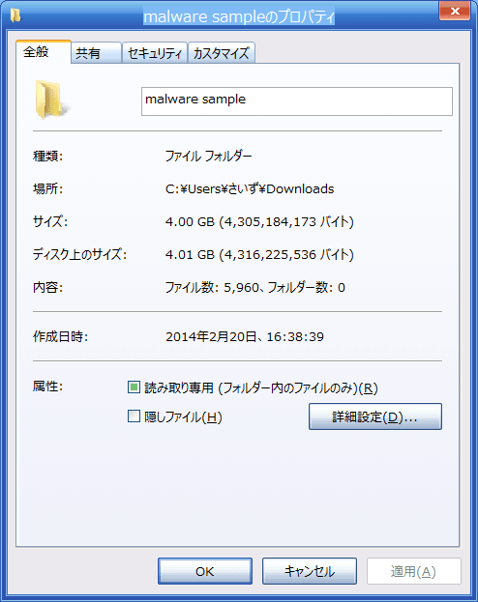The height and width of the screenshot is (602, 478).
Task: Click the folder icon in the title bar
Action: click(x=15, y=15)
